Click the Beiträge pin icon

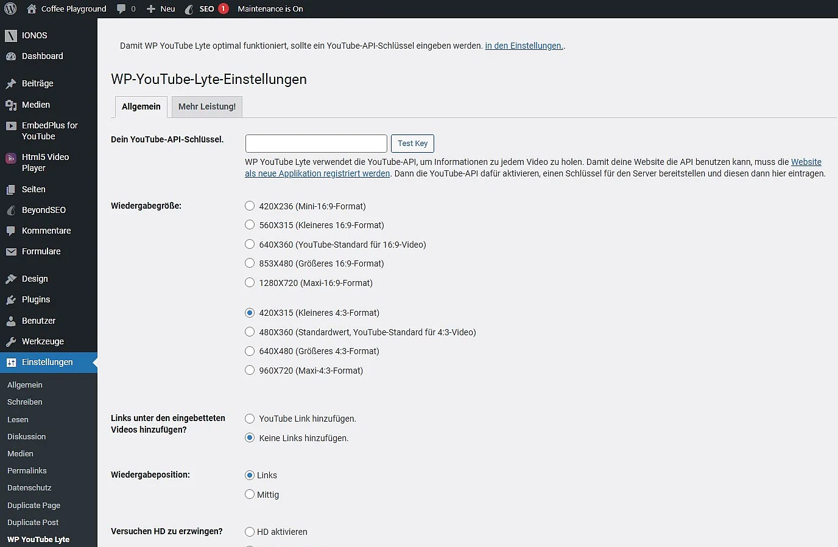point(11,83)
